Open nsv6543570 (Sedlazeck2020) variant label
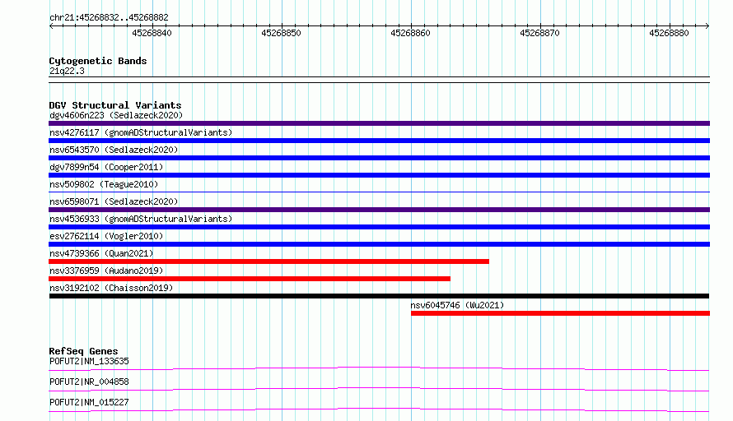 (114, 150)
